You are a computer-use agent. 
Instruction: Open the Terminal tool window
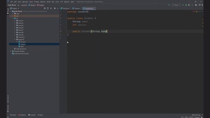tap(32, 115)
